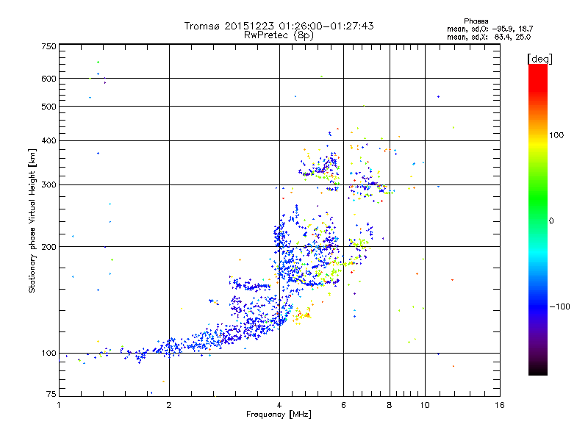Pick the black bottom of the phase colorbar
This screenshot has width=588, height=441.
(x=538, y=371)
